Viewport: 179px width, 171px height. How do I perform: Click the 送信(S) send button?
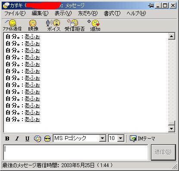[x=163, y=152]
